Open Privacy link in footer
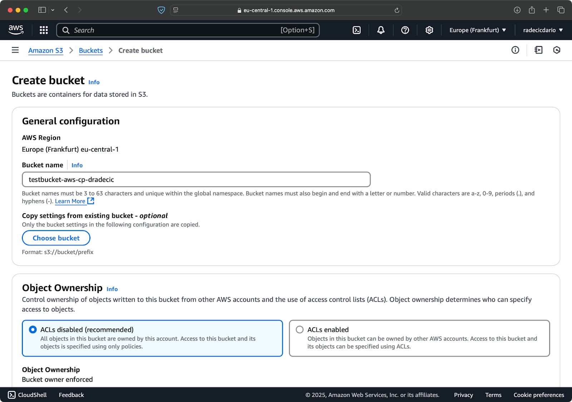572x402 pixels. tap(463, 395)
